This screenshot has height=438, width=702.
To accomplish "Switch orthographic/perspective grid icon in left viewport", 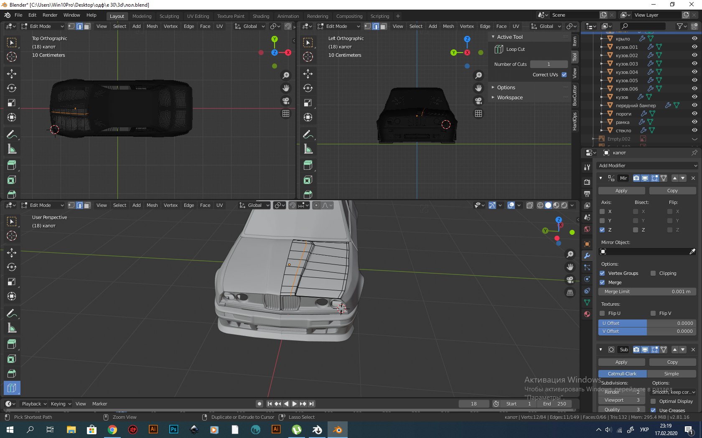I will coord(478,113).
